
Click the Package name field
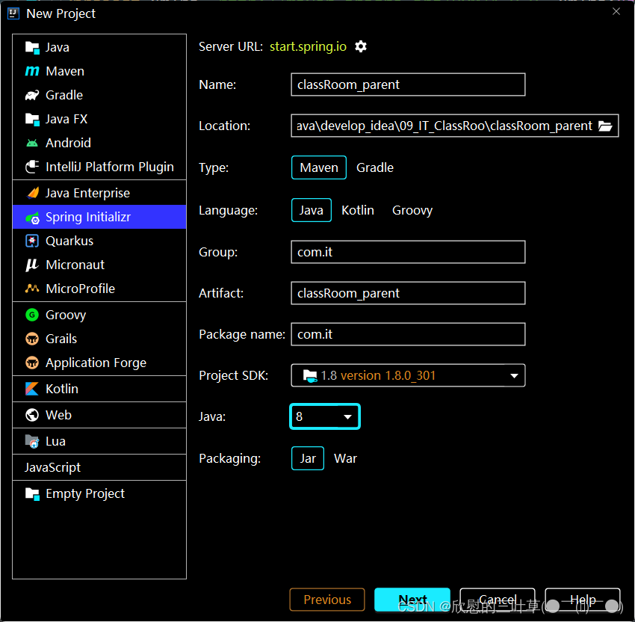pyautogui.click(x=408, y=334)
